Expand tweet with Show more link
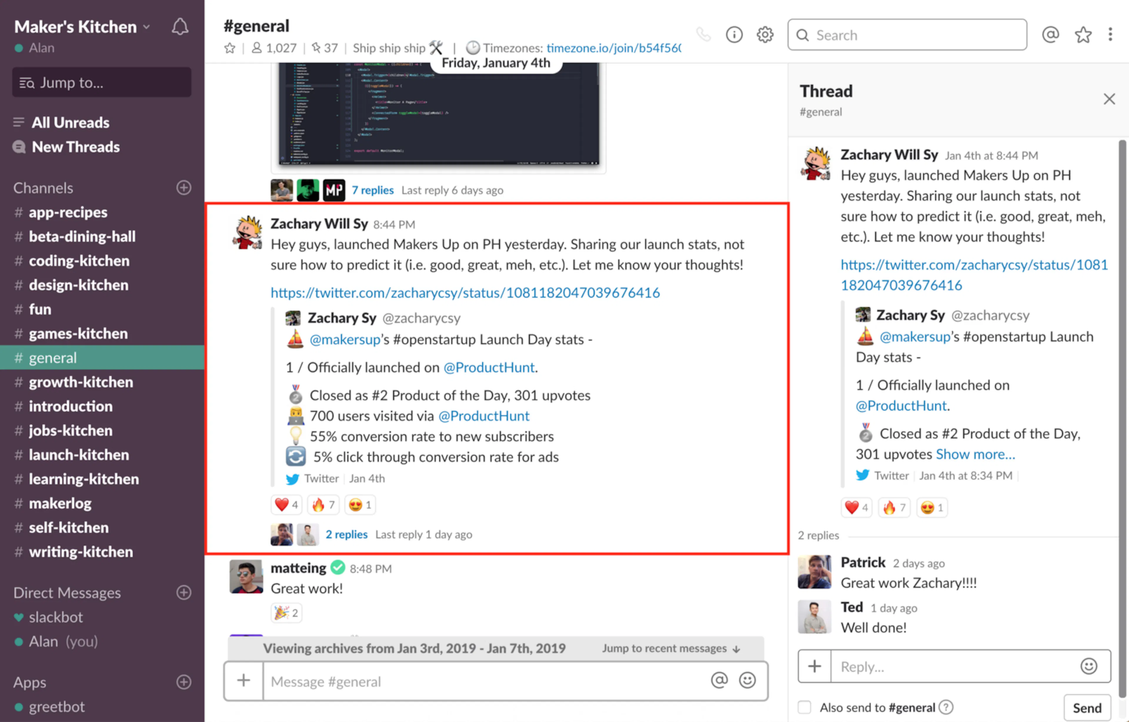This screenshot has width=1129, height=722. pos(975,454)
